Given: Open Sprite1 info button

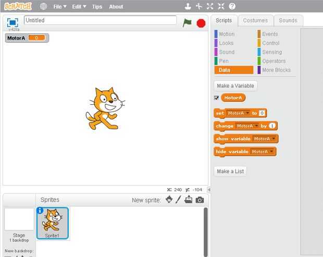Looking at the screenshot, I should click(x=40, y=211).
